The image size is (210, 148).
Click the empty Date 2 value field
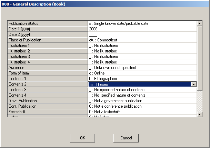[x=141, y=34]
